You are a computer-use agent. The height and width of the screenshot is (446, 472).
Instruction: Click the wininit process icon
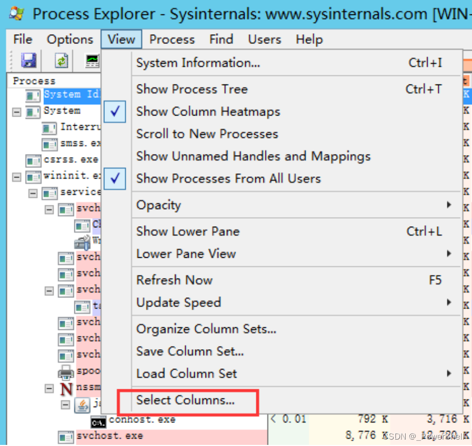point(33,177)
